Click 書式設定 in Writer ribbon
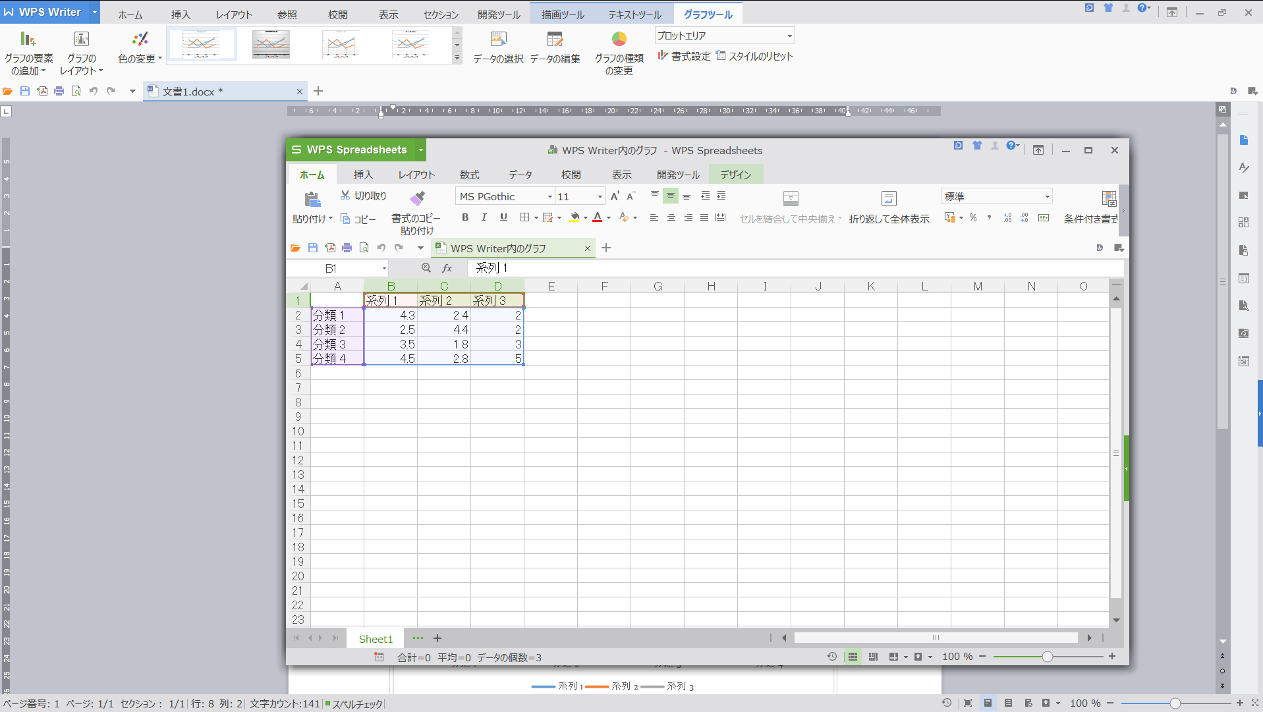1263x712 pixels. click(684, 56)
